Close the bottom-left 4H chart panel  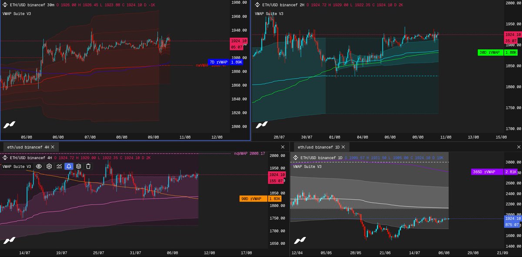[283, 147]
